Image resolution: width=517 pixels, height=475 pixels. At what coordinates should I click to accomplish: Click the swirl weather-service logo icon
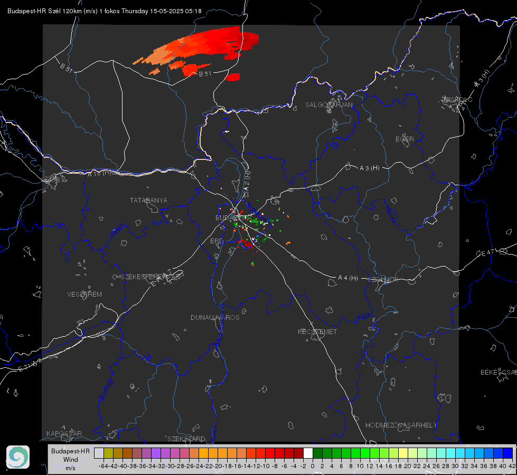coord(18,457)
